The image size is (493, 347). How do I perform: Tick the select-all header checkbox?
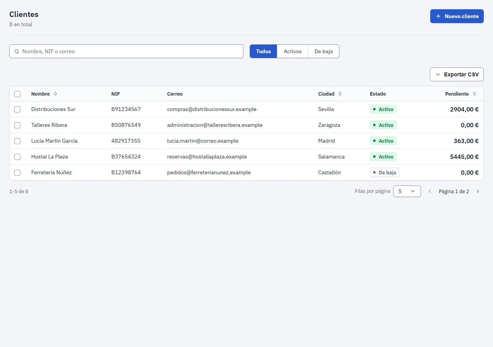[x=17, y=94]
